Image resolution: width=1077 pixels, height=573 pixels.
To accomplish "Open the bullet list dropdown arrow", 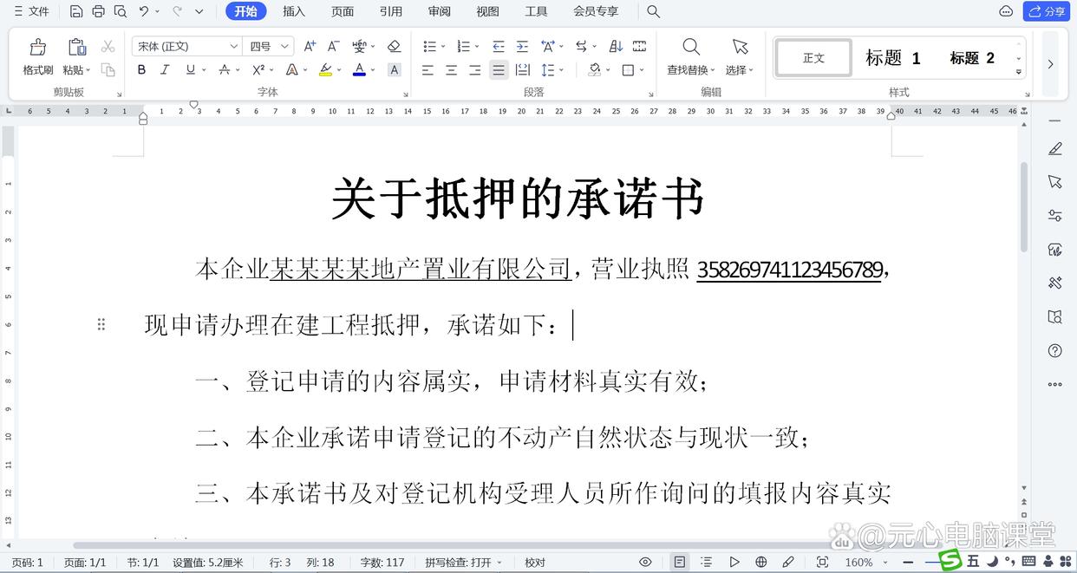I will (443, 46).
